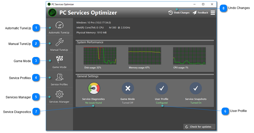
Task: Click the Service Snapshots label
Action: tap(196, 99)
